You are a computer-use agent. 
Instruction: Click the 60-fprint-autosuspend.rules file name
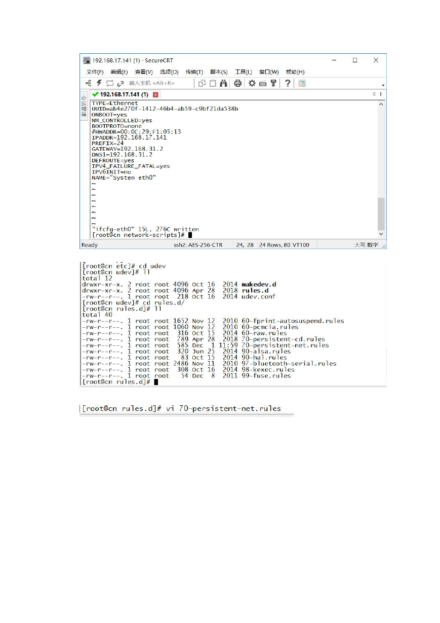pyautogui.click(x=293, y=321)
